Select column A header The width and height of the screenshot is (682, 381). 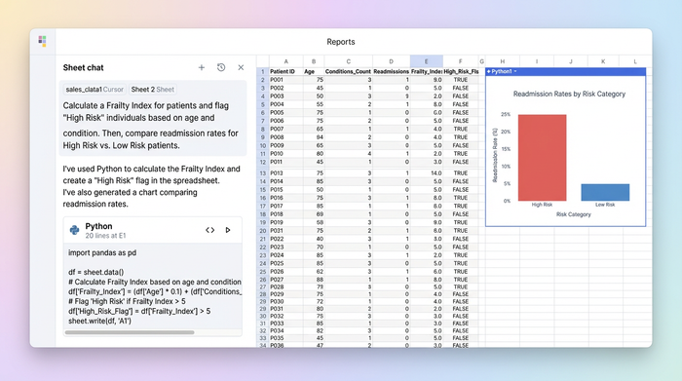pos(285,61)
